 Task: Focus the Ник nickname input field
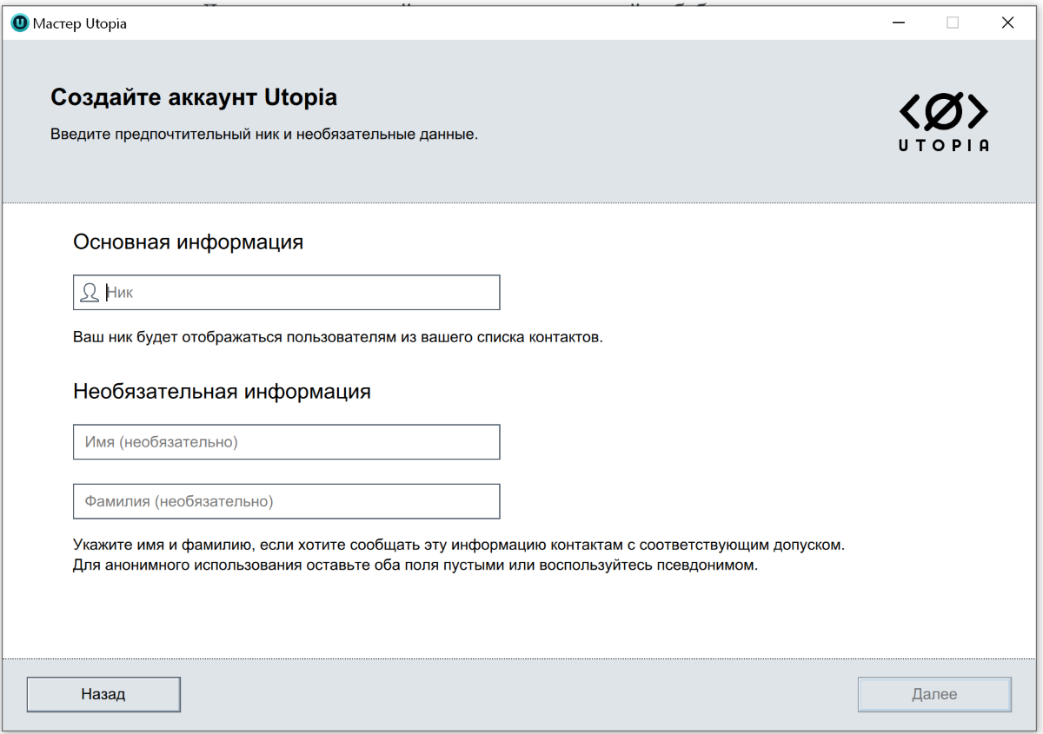(287, 293)
